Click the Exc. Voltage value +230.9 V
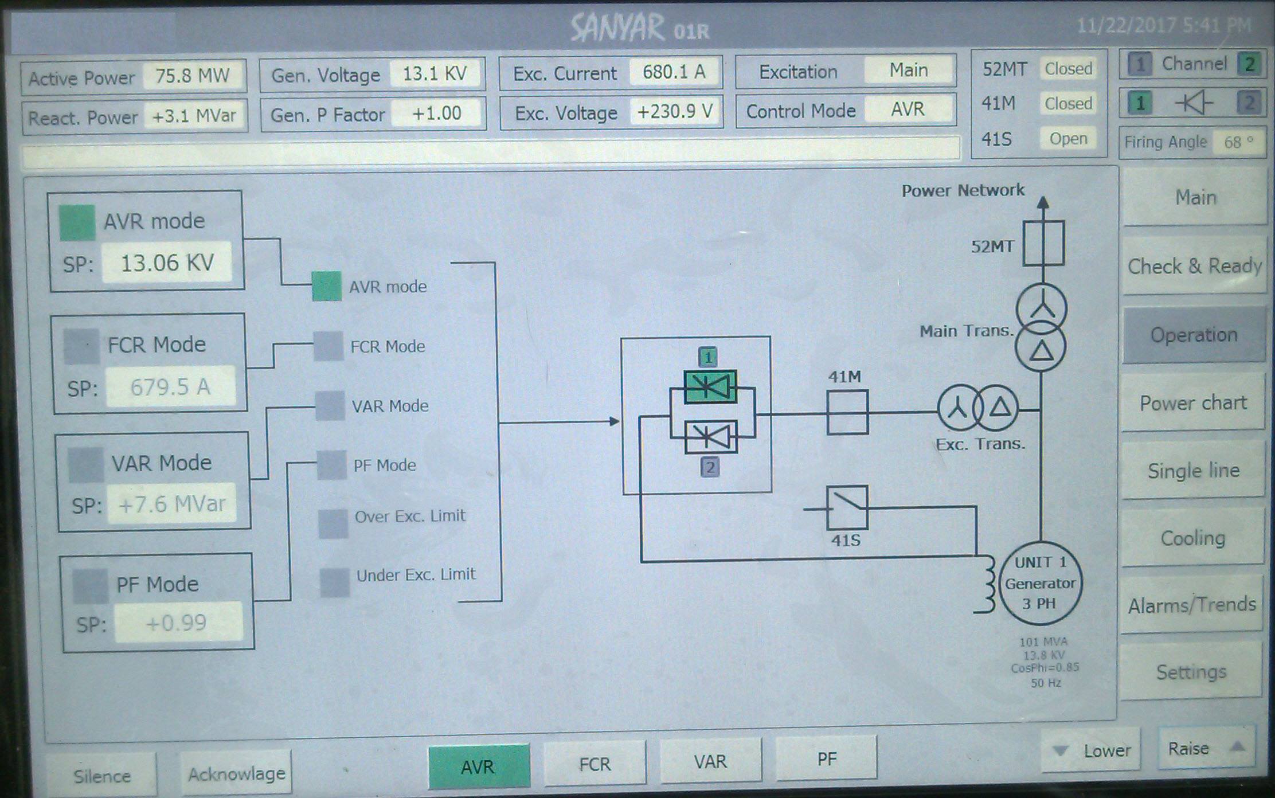Image resolution: width=1275 pixels, height=798 pixels. click(x=675, y=111)
